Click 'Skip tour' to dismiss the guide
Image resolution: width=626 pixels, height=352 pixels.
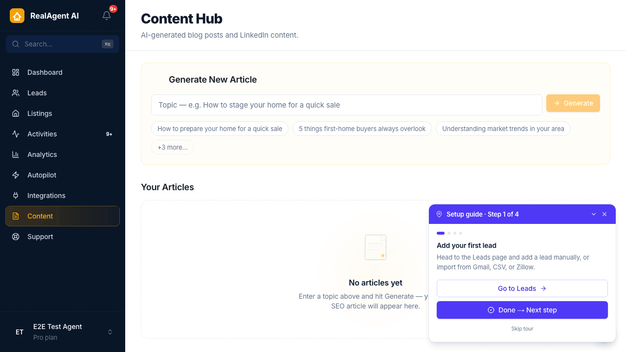click(x=522, y=329)
